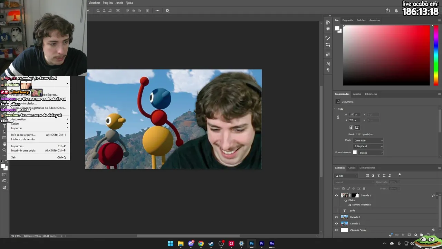The width and height of the screenshot is (442, 249).
Task: Add a layer mask
Action: (409, 235)
